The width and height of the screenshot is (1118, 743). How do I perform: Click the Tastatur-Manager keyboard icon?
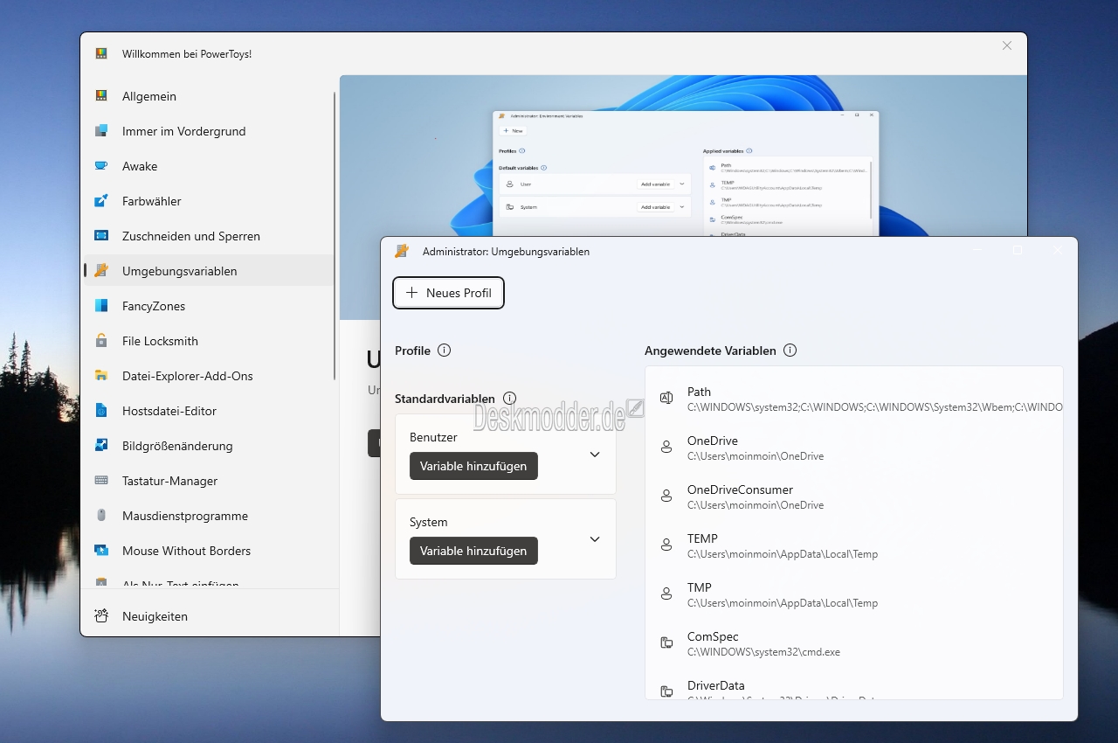point(101,481)
